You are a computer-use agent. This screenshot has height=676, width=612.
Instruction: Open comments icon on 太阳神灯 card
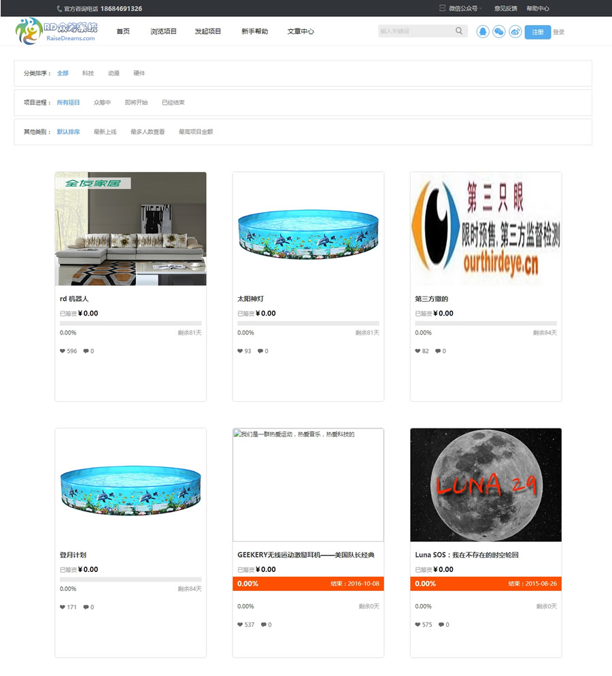[260, 351]
